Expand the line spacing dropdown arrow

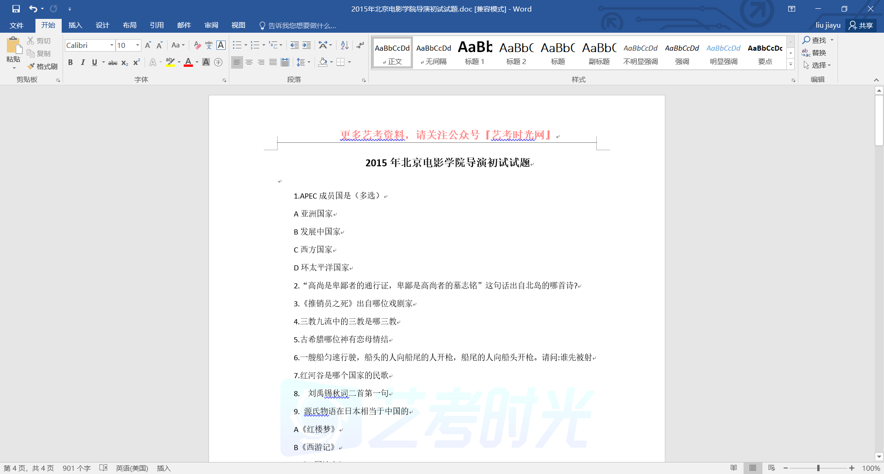(x=309, y=62)
